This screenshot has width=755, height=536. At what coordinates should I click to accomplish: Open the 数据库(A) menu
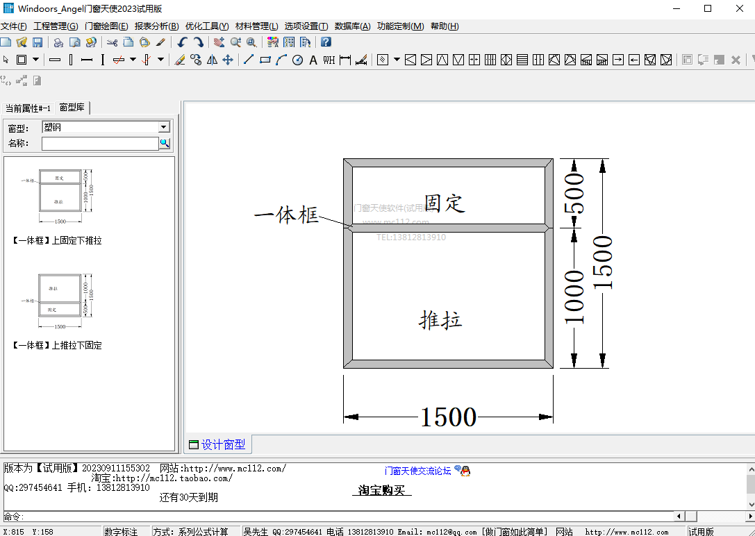(352, 26)
